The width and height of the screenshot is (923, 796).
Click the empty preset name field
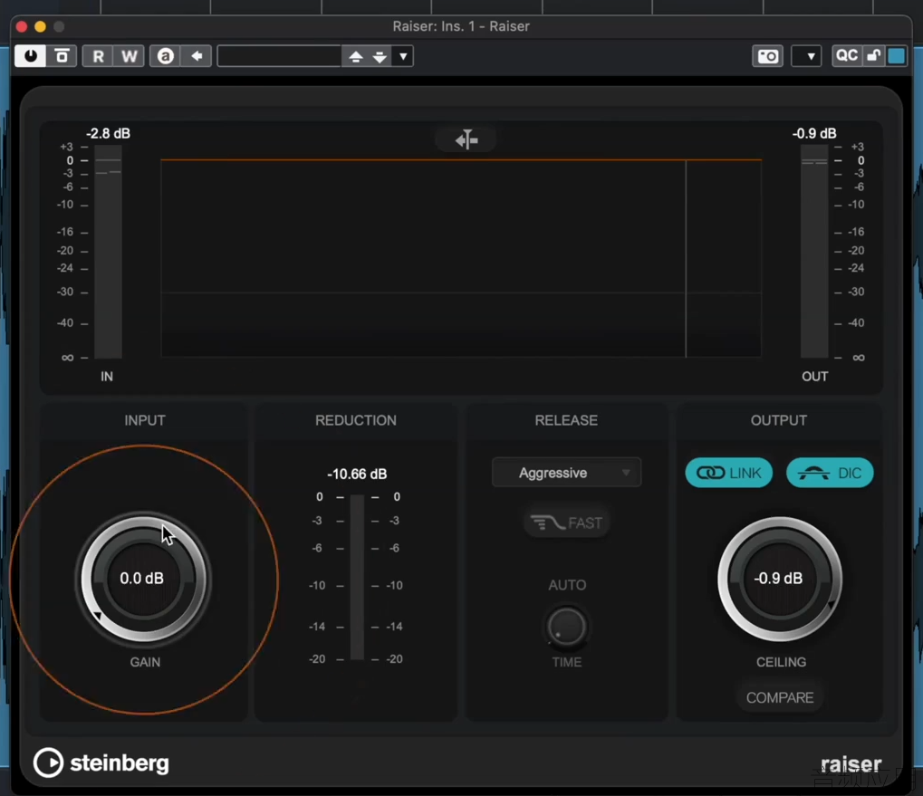(x=279, y=56)
